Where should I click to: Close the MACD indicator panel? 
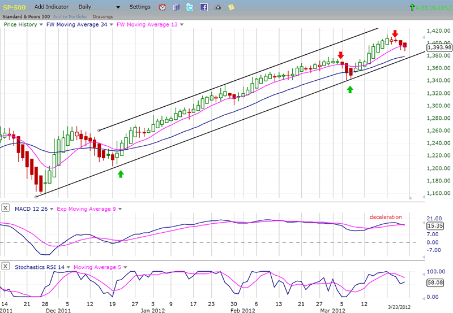pyautogui.click(x=5, y=209)
